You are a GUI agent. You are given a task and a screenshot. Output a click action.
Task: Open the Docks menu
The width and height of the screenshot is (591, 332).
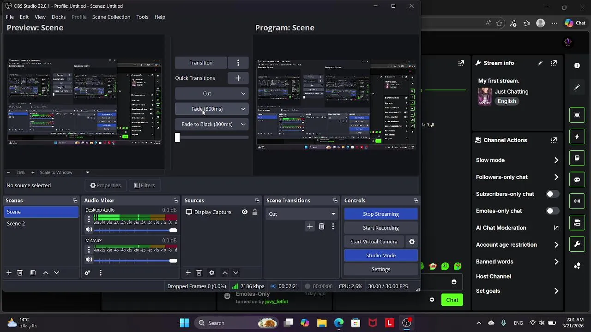(59, 17)
